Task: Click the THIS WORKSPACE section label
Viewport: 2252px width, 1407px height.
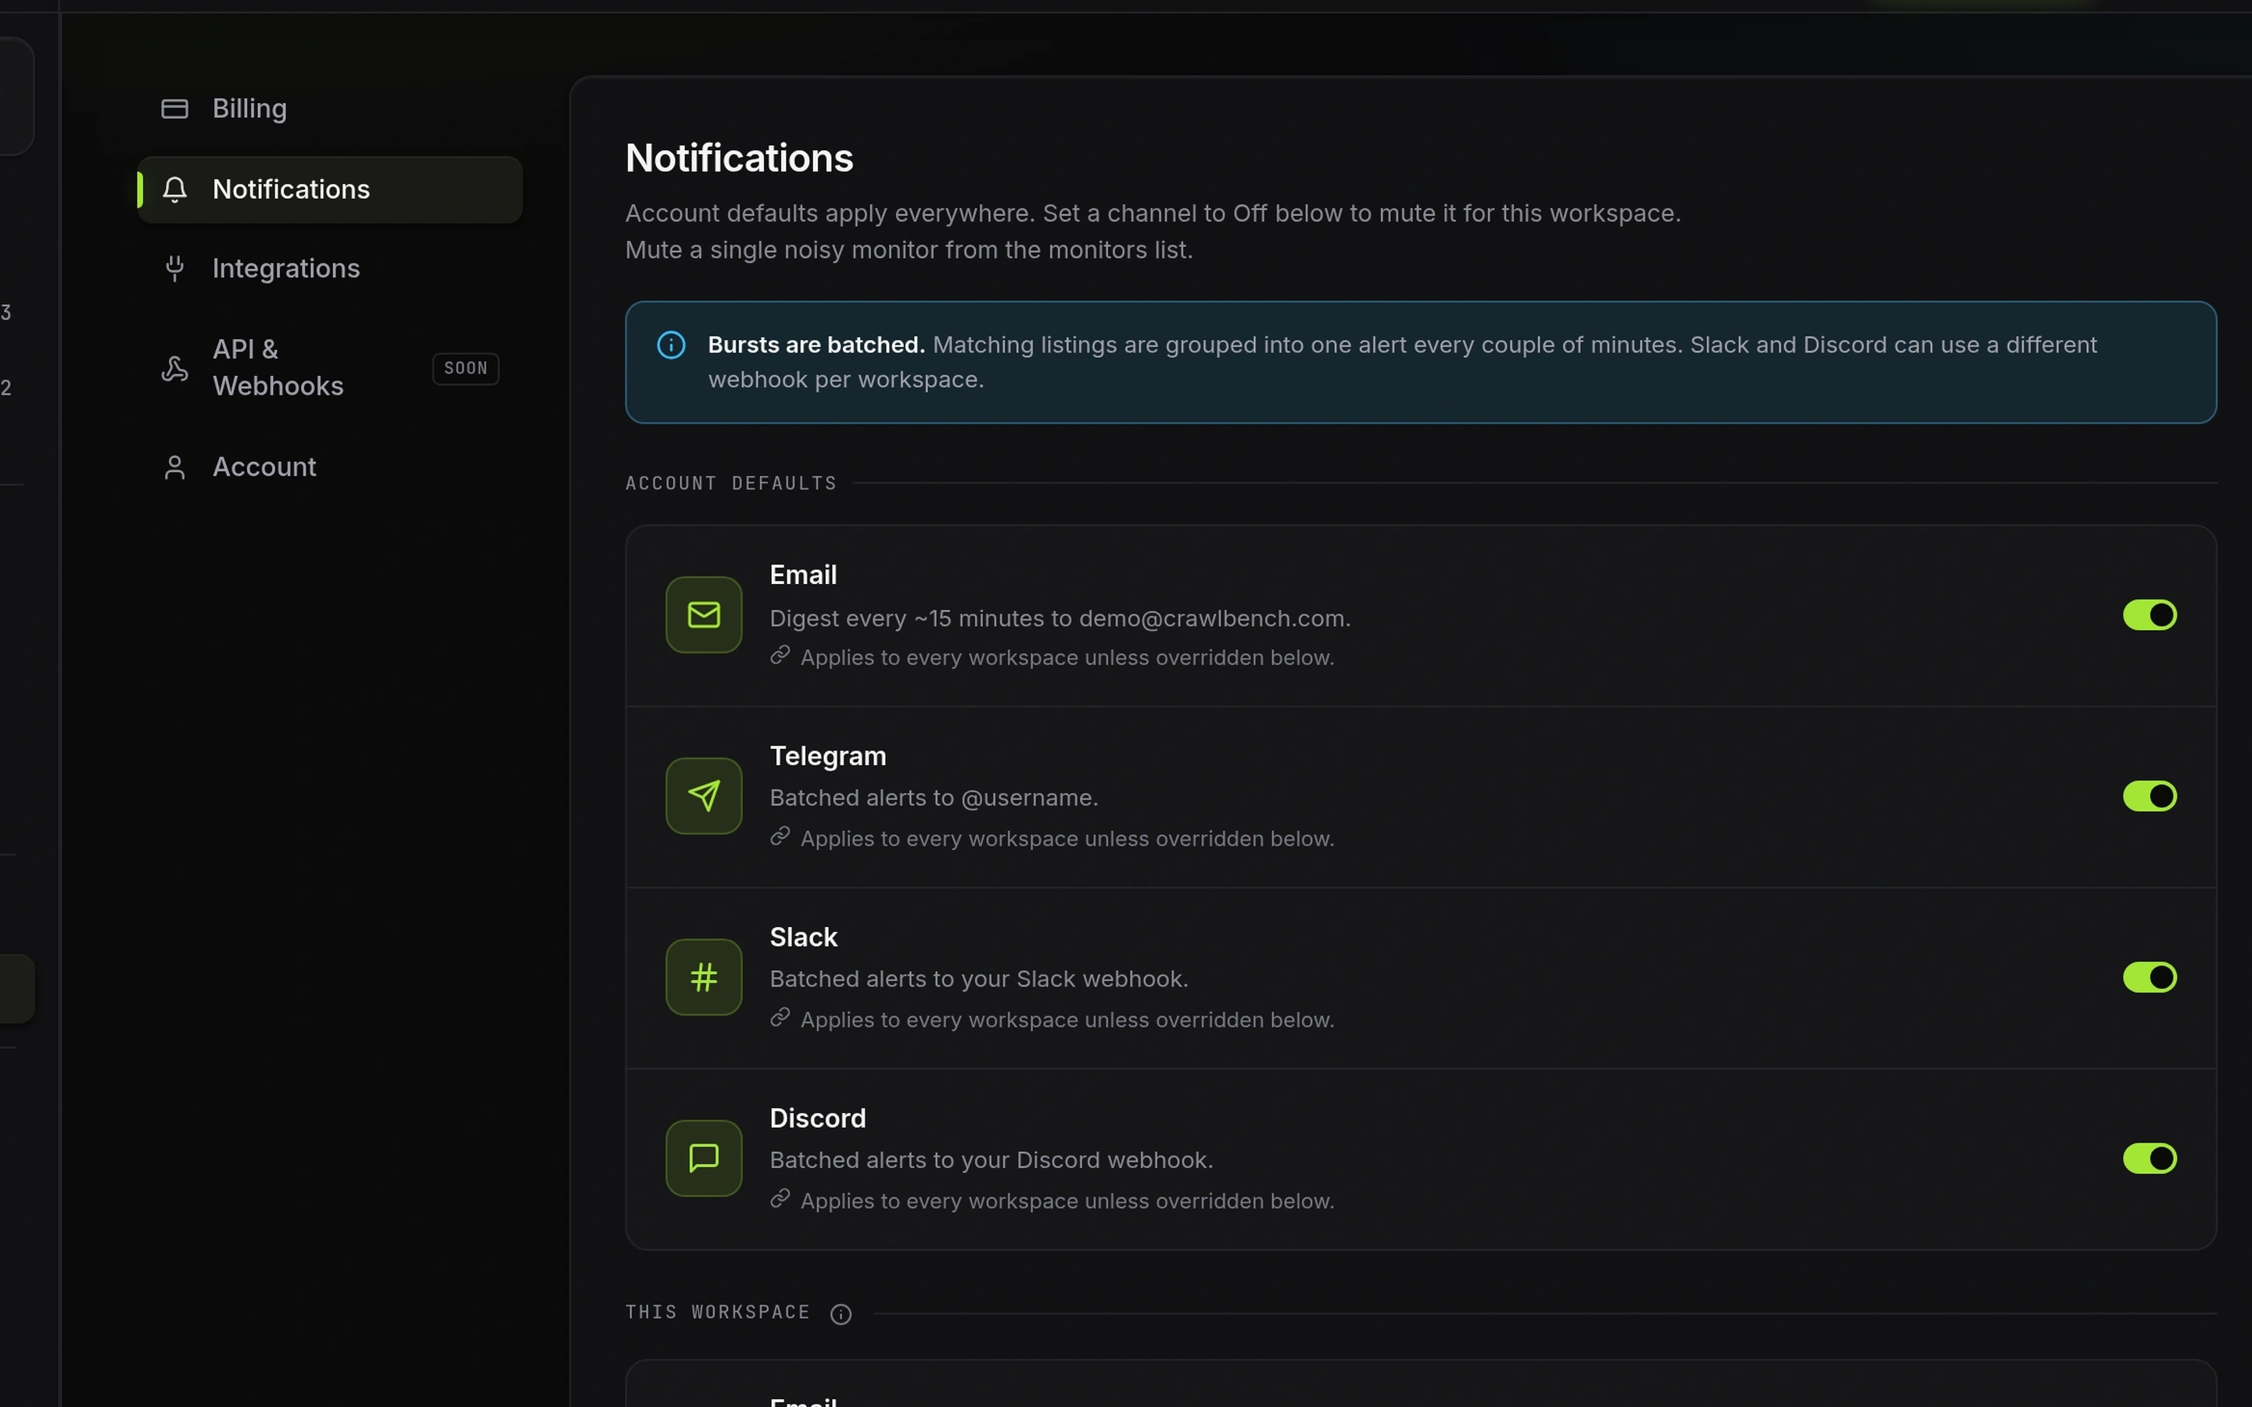Action: (718, 1312)
